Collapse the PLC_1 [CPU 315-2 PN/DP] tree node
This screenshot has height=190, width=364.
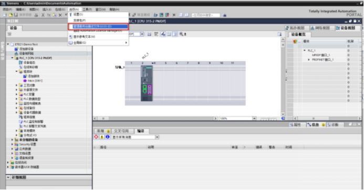tap(12, 58)
